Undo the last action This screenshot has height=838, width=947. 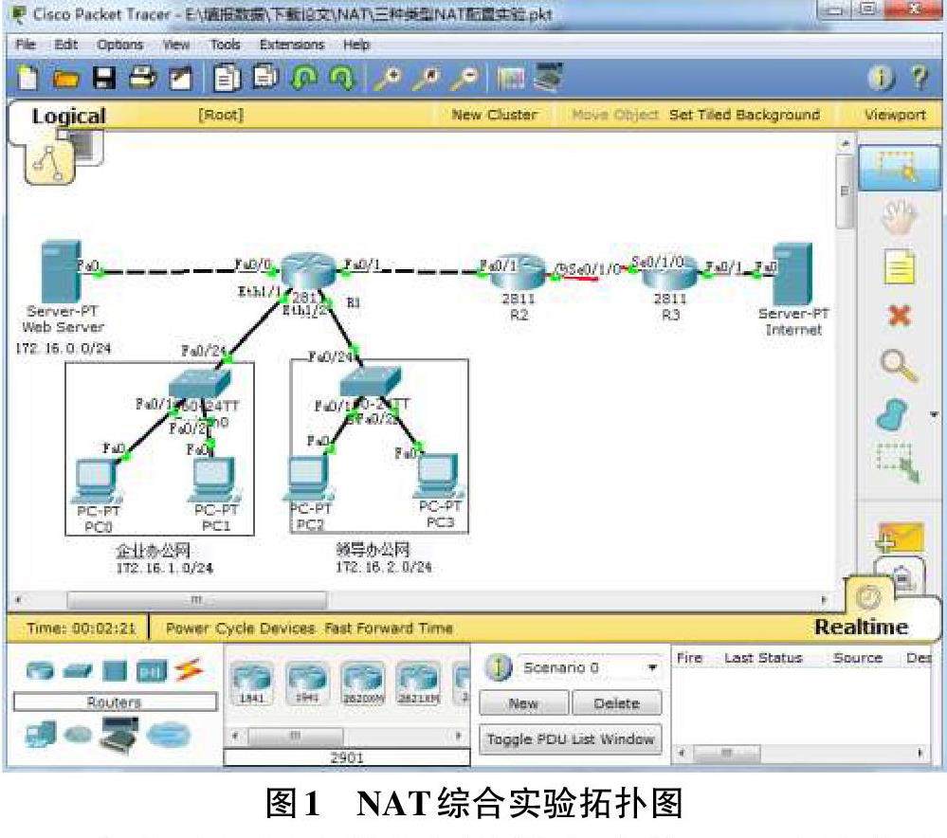coord(303,78)
